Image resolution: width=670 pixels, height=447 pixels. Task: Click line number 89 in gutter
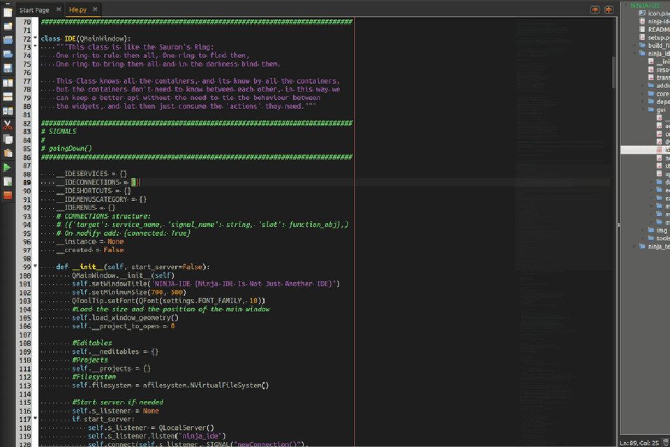tap(27, 182)
